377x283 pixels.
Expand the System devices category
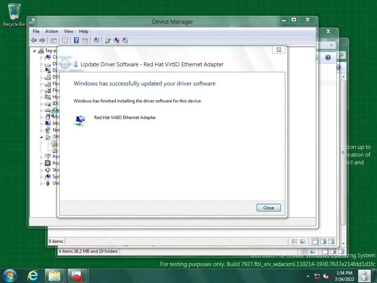(x=41, y=177)
